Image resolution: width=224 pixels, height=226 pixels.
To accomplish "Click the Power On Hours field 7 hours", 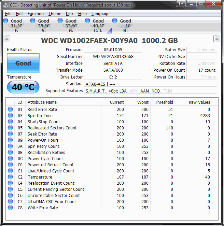I will 202,77.
